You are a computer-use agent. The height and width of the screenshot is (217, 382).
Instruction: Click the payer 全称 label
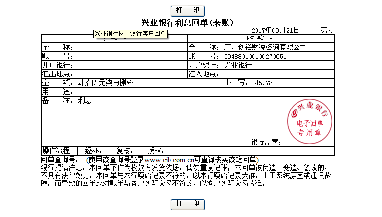tap(57, 47)
